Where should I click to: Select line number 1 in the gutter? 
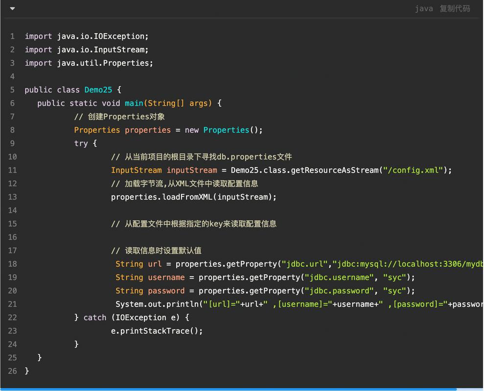pos(12,36)
